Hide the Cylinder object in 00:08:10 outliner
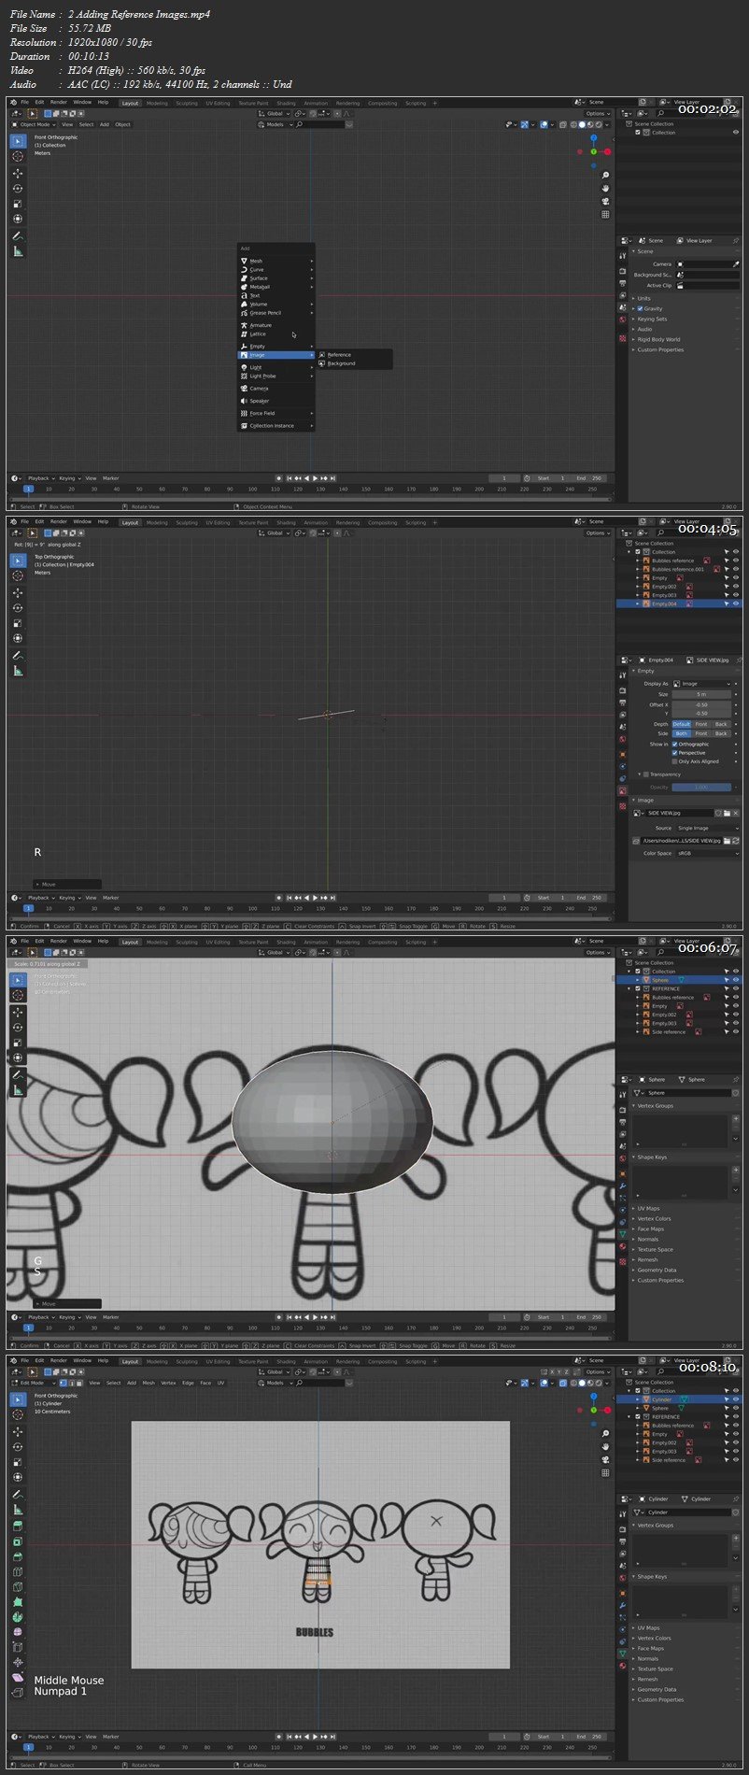The width and height of the screenshot is (749, 1775). (736, 1399)
